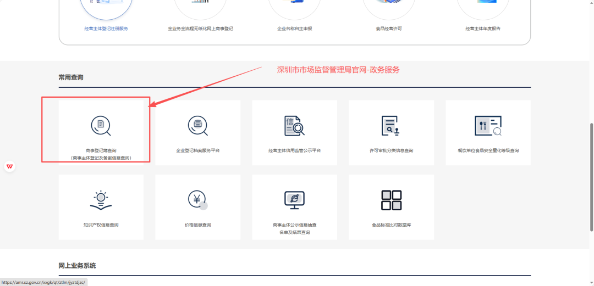Click the 食品标准比对数据库 label

coord(392,225)
